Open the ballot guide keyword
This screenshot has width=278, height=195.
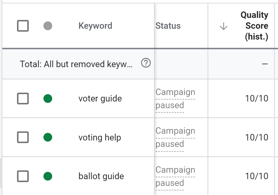coord(101,176)
